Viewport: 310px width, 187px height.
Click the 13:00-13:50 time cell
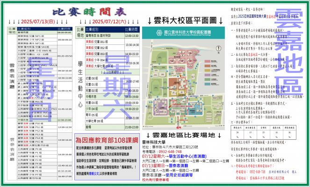coord(65,127)
